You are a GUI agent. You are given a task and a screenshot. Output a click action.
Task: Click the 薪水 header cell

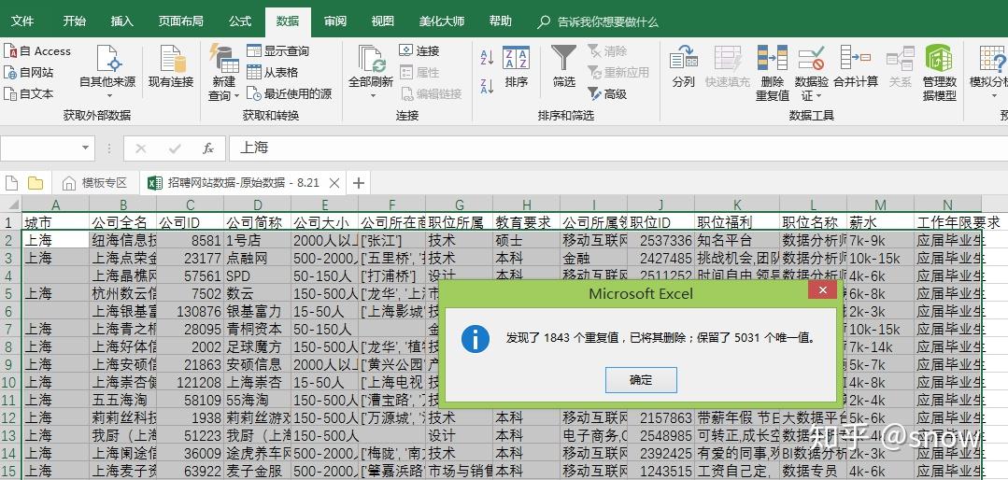pyautogui.click(x=880, y=222)
